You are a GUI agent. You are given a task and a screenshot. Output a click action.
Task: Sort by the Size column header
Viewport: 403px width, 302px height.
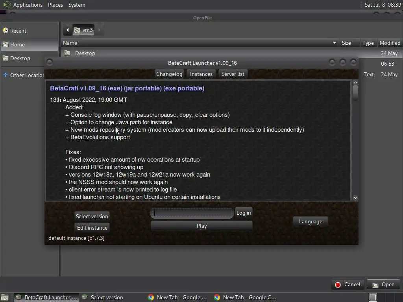[349, 43]
